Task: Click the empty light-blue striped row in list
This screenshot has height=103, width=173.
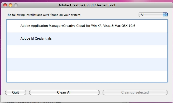Action: pos(87,64)
